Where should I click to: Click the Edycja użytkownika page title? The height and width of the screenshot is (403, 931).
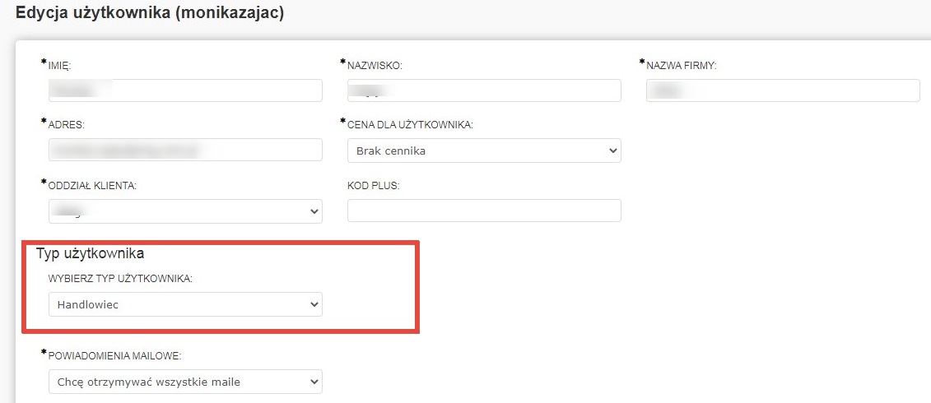[150, 14]
